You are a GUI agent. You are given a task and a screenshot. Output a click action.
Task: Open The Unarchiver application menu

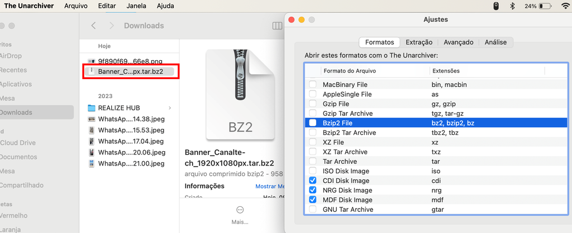[29, 6]
